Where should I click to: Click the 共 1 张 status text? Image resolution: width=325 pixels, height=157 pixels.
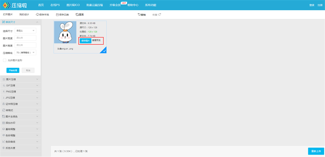click(x=71, y=151)
